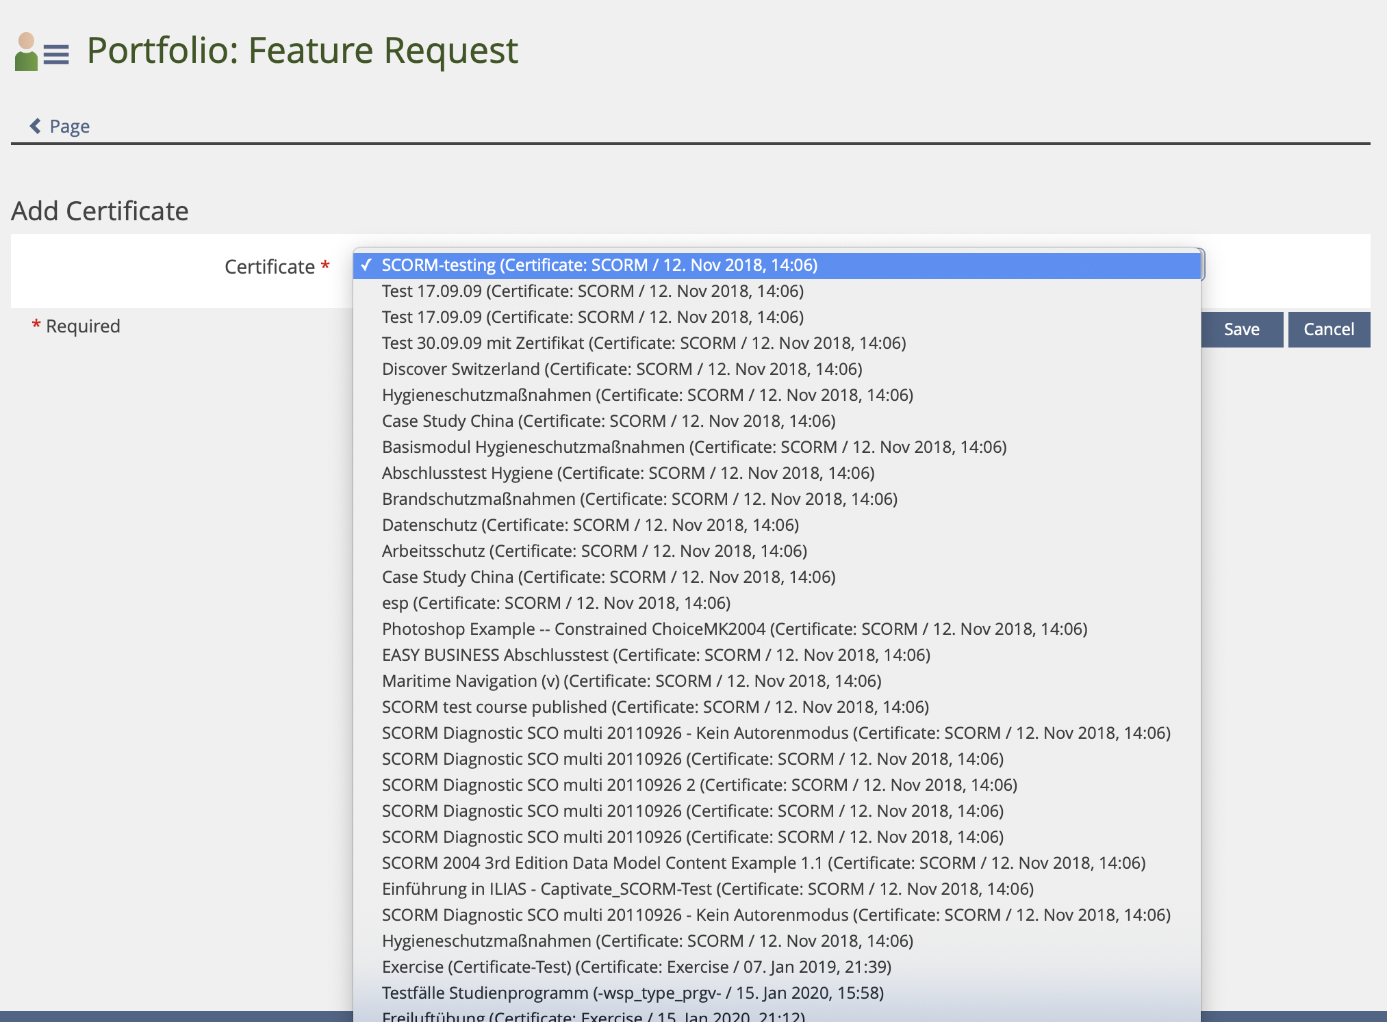The height and width of the screenshot is (1022, 1387).
Task: Pick EASY BUSINESS Abschlusstest option
Action: pyautogui.click(x=656, y=655)
